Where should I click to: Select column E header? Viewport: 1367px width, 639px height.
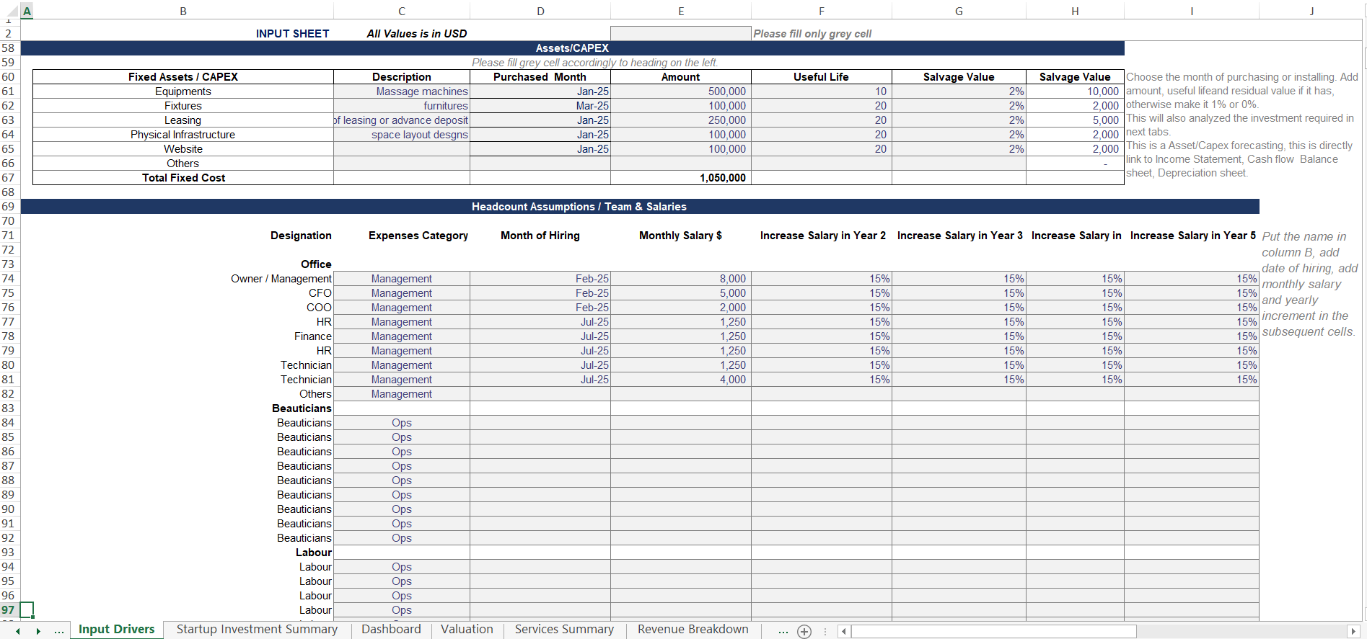click(681, 11)
